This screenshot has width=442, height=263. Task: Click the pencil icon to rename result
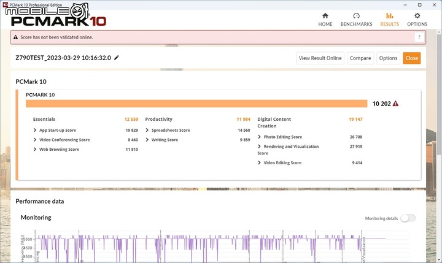pos(117,58)
